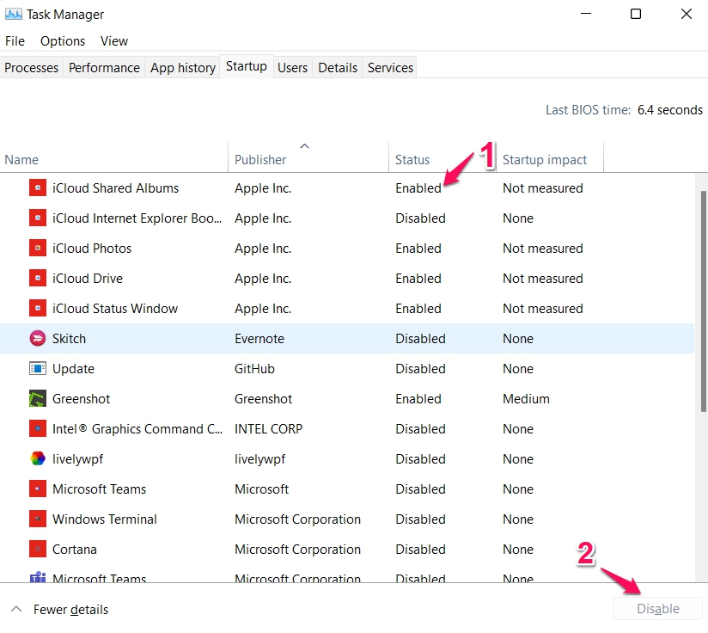Click the GitHub Update app icon

coord(38,368)
